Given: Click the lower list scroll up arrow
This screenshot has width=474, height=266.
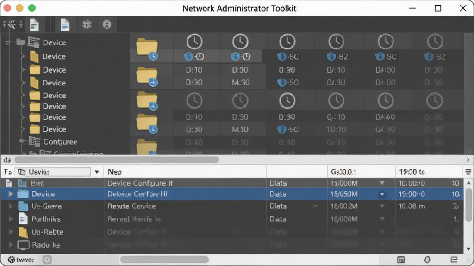Looking at the screenshot, I should click(x=468, y=183).
